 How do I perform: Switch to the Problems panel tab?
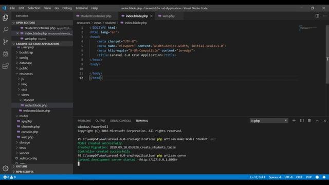tap(84, 121)
